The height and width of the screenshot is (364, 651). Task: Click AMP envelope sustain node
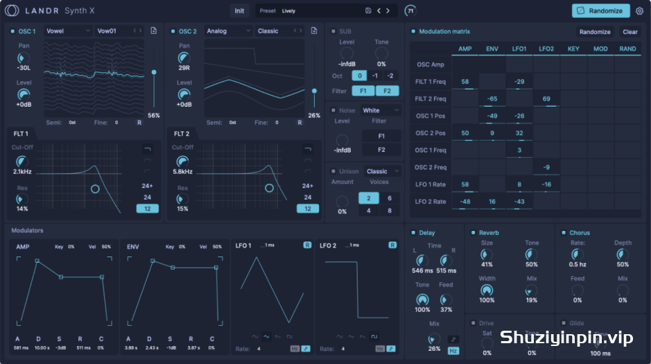pyautogui.click(x=61, y=277)
